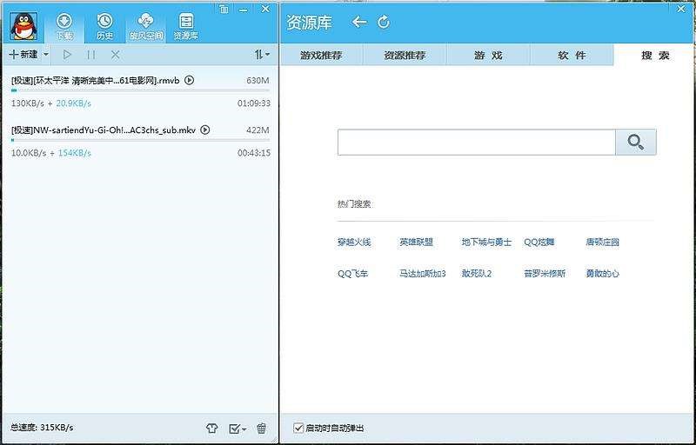
Task: Search hot keyword 勇敢的心
Action: (602, 274)
